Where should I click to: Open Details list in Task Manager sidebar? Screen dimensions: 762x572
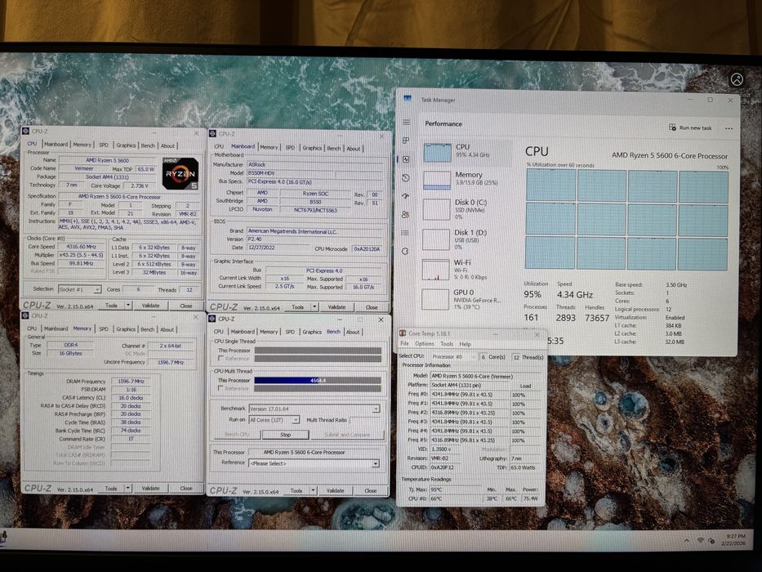point(405,233)
